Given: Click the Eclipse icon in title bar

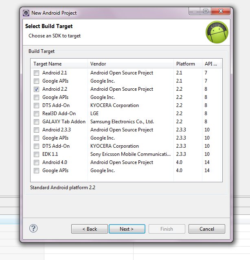Looking at the screenshot, I should coord(26,13).
